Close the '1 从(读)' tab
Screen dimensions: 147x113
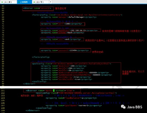click(15, 2)
